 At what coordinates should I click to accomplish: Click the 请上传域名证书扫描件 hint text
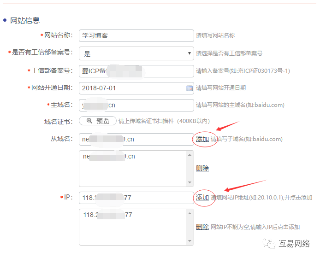point(164,121)
